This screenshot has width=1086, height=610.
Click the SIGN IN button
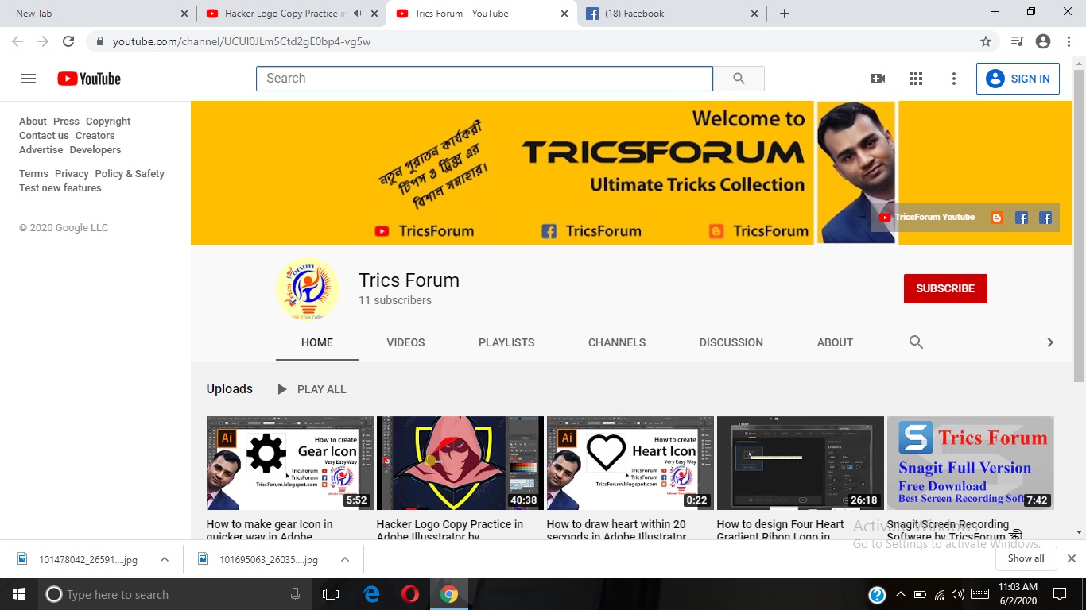pos(1018,79)
